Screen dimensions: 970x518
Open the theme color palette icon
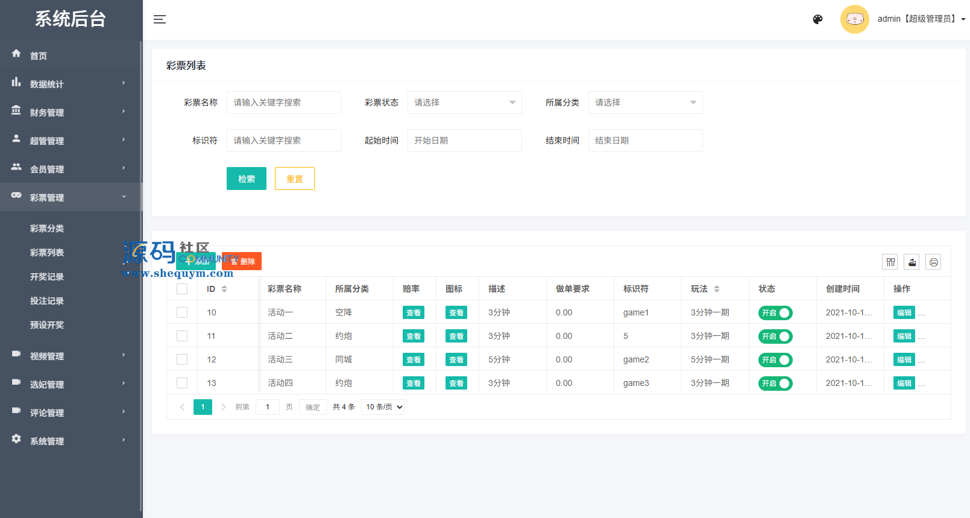(817, 19)
